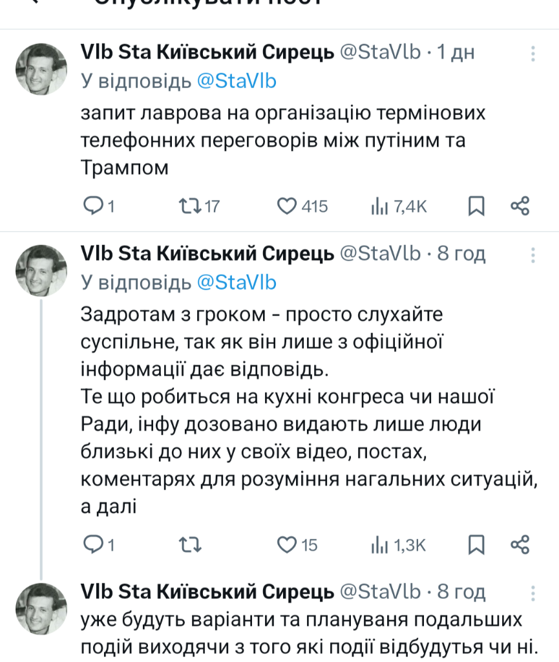Screen dimensions: 559x662
Task: Open avatar of the bottom post
Action: pos(41,608)
